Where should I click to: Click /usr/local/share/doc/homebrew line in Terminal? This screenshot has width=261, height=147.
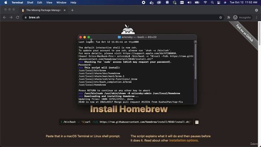[x=100, y=73]
